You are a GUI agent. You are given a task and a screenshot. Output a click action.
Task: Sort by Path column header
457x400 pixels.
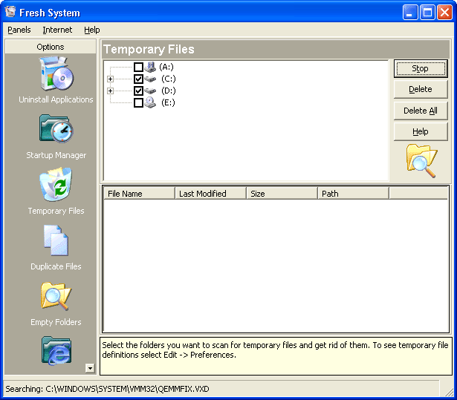353,194
